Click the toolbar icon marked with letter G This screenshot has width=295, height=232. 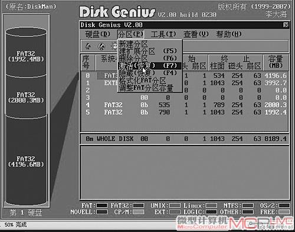click(101, 46)
